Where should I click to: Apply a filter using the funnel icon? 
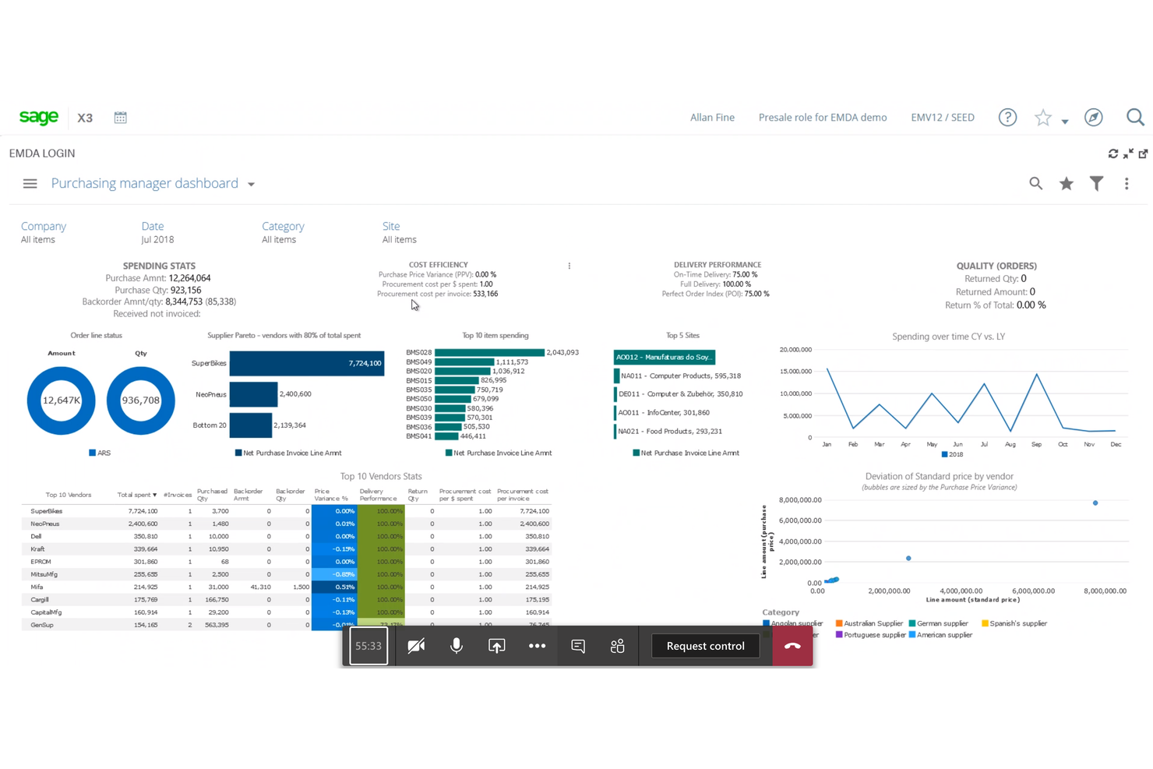pyautogui.click(x=1096, y=183)
